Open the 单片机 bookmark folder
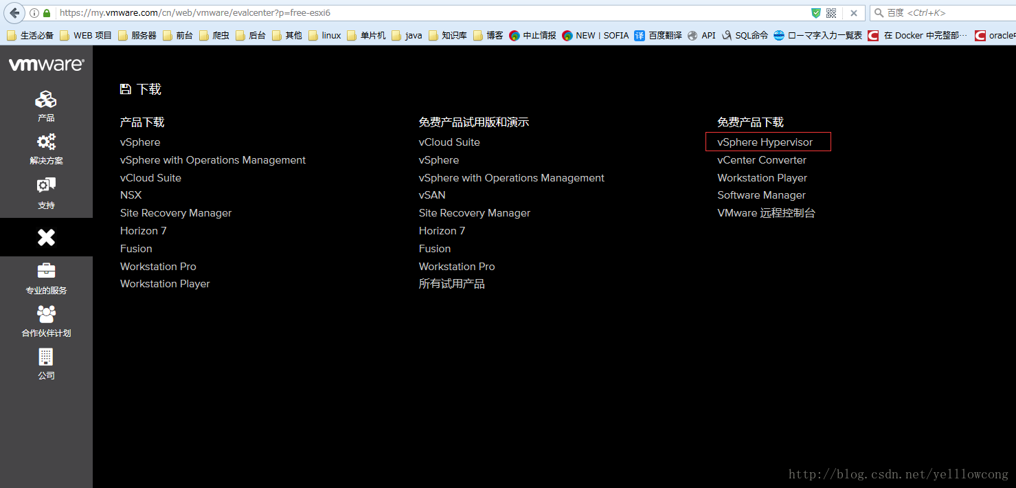Image resolution: width=1016 pixels, height=488 pixels. (367, 35)
